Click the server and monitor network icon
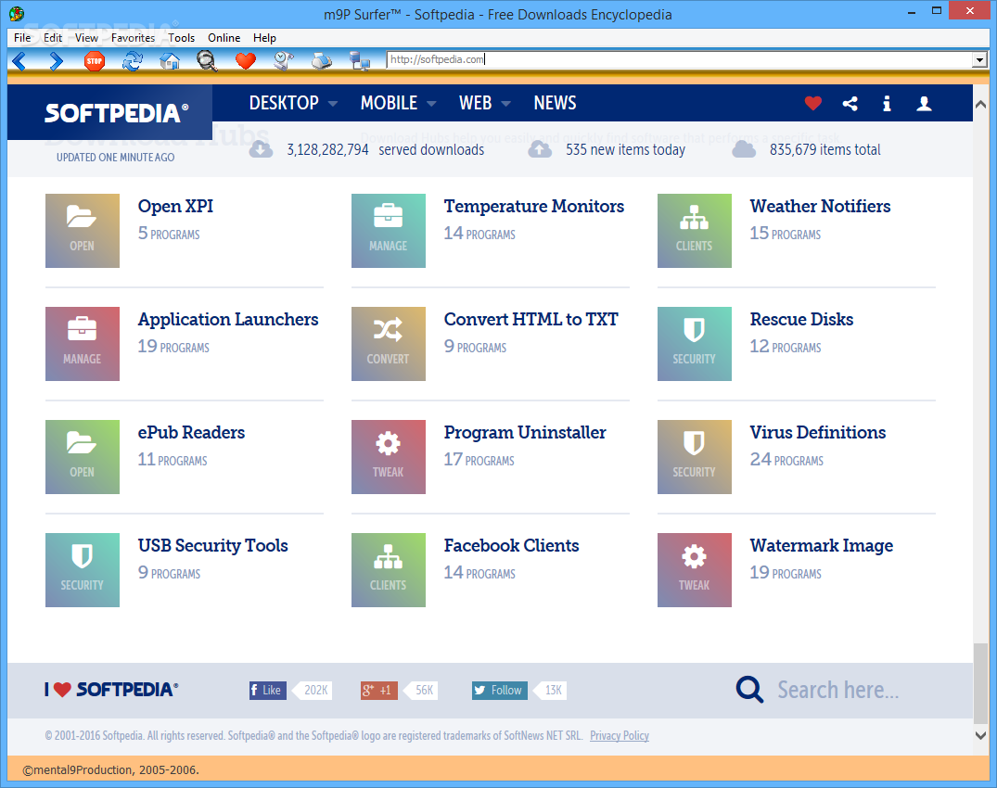997x788 pixels. point(360,61)
